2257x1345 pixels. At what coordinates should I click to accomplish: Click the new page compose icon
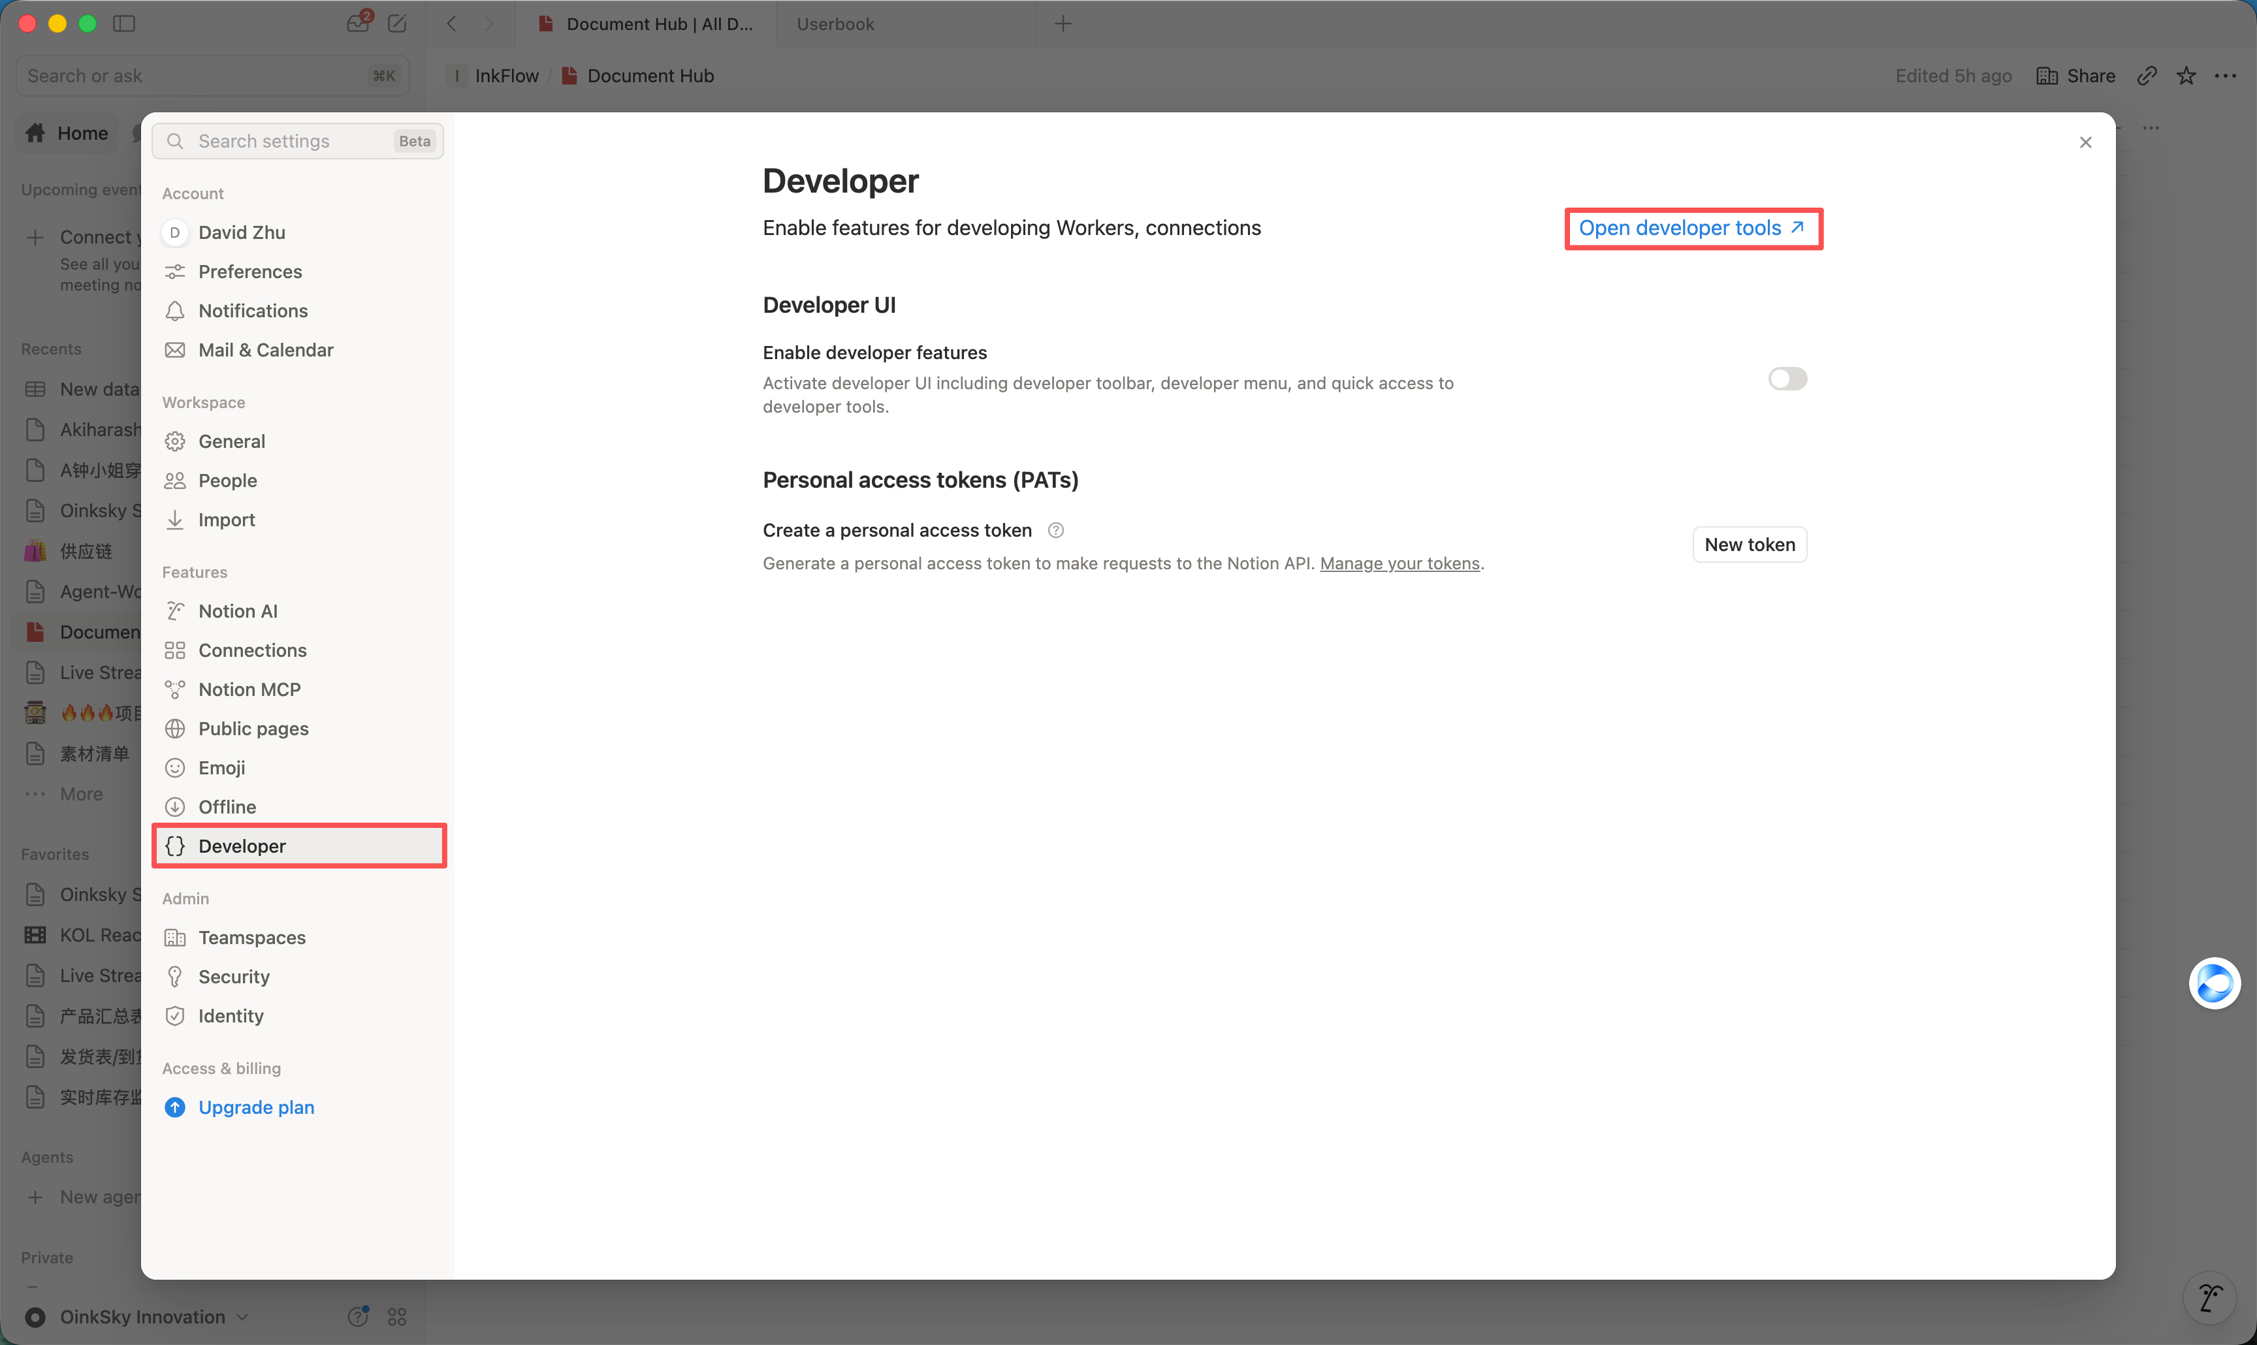pyautogui.click(x=397, y=24)
